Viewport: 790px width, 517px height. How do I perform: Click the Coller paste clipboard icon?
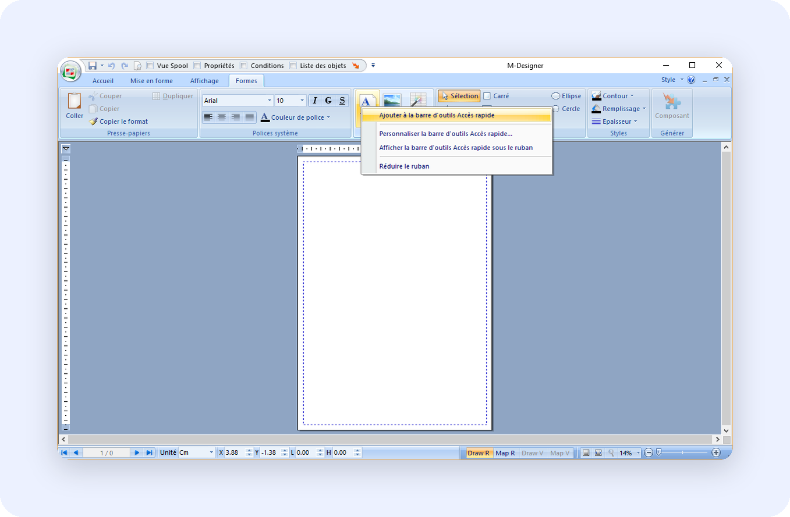pos(75,101)
